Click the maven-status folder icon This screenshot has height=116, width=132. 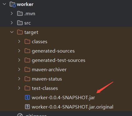click(27, 79)
